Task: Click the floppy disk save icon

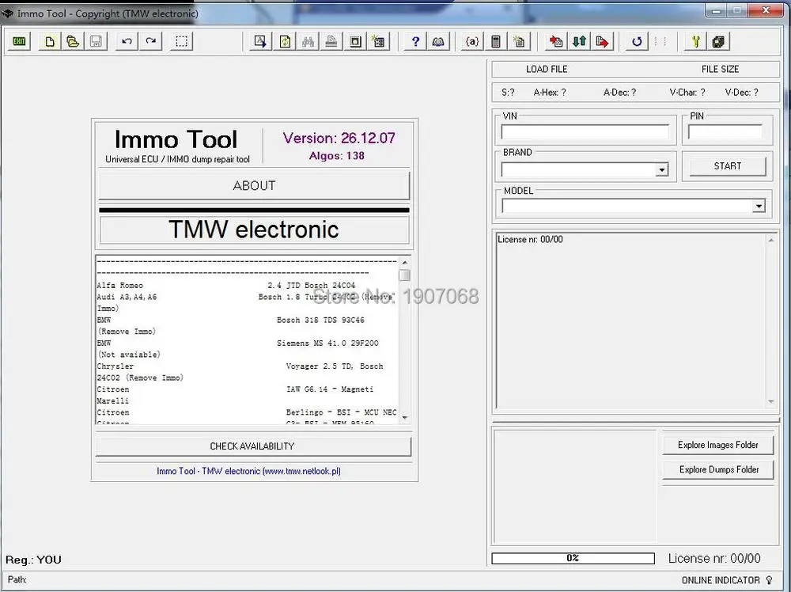Action: [x=96, y=41]
